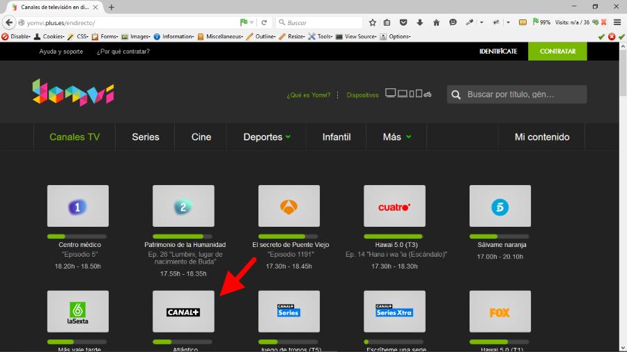
Task: Click the Centro médico progress bar
Action: point(77,237)
